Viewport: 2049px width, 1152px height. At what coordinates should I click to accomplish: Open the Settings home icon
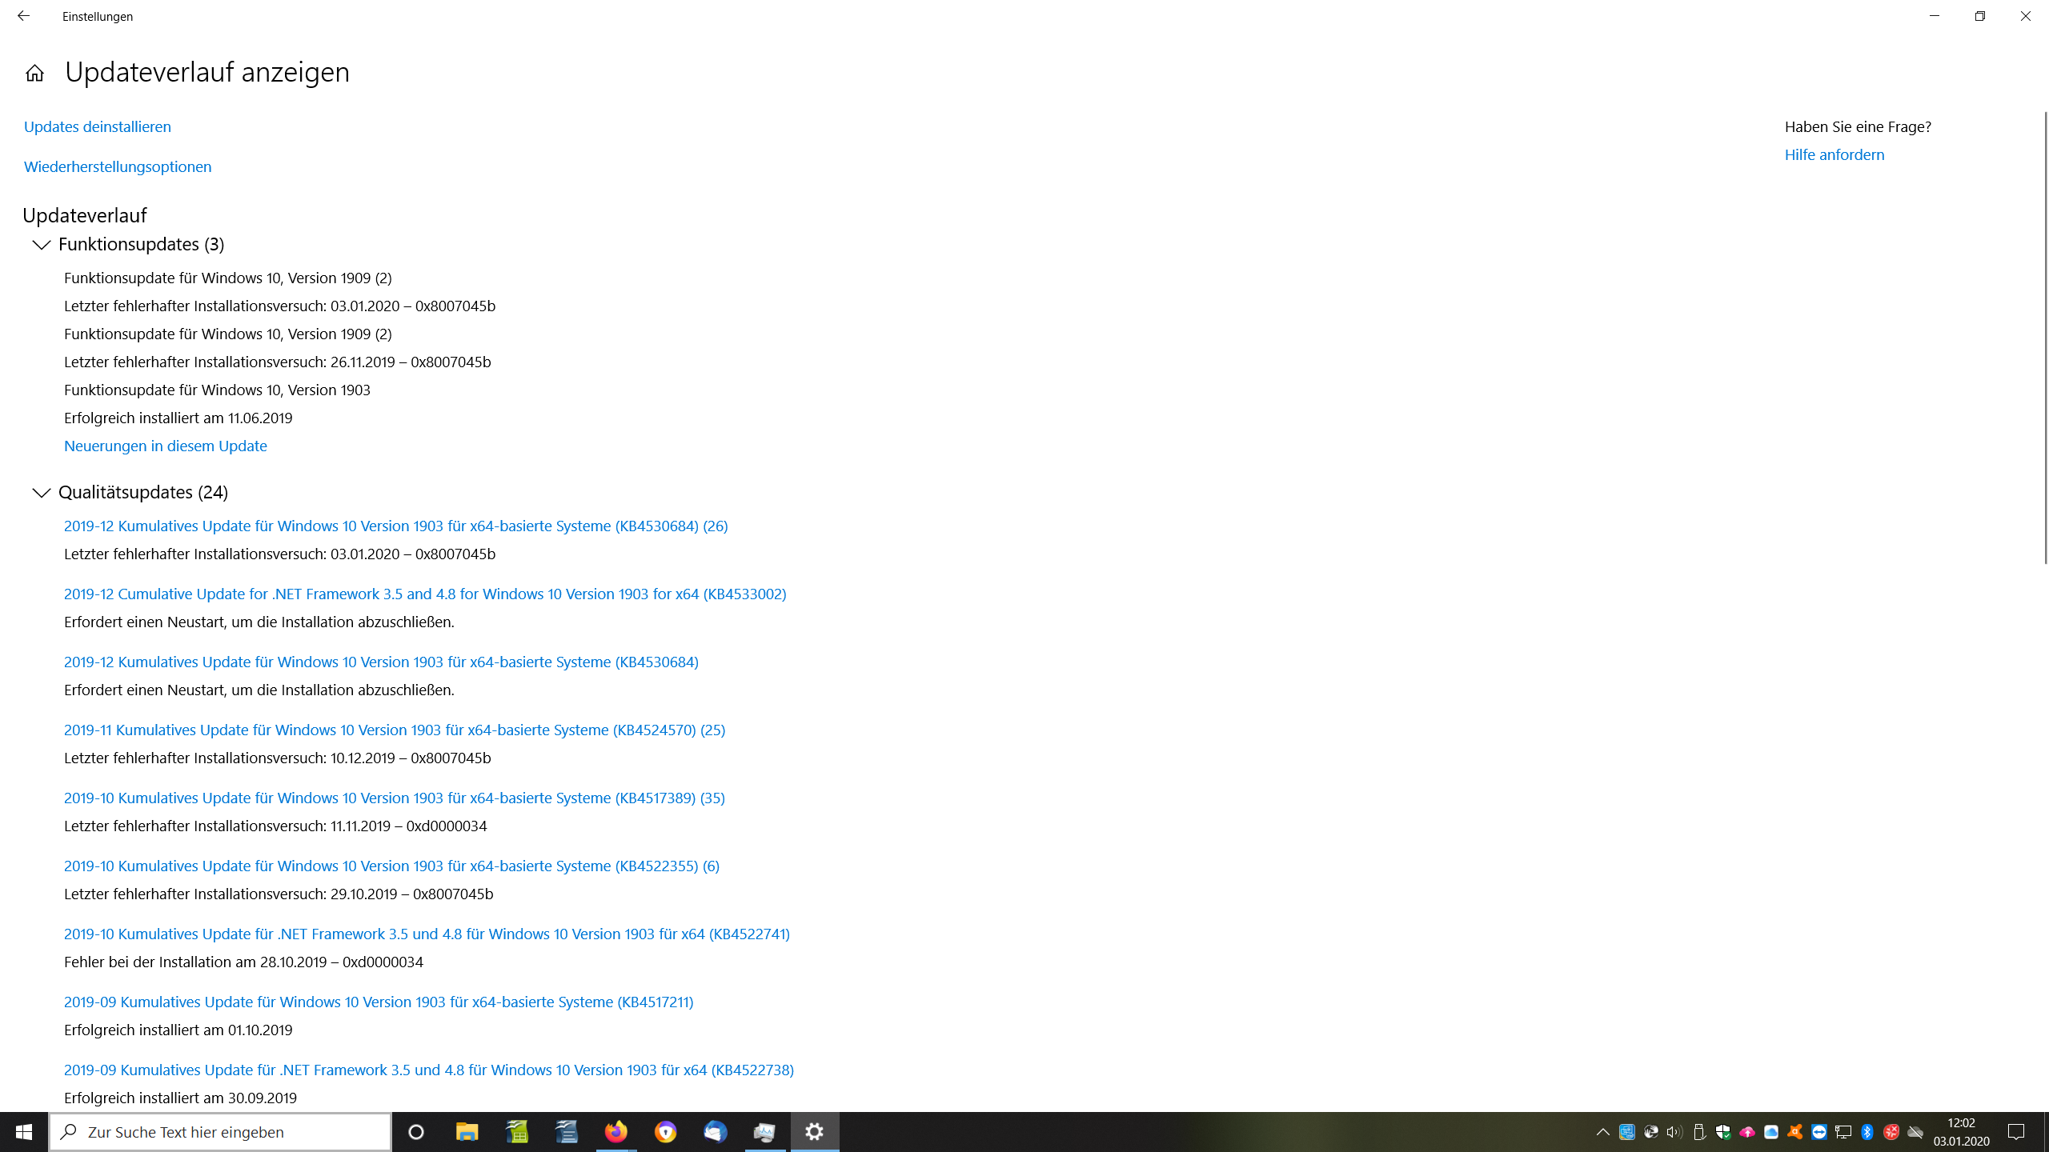point(34,73)
